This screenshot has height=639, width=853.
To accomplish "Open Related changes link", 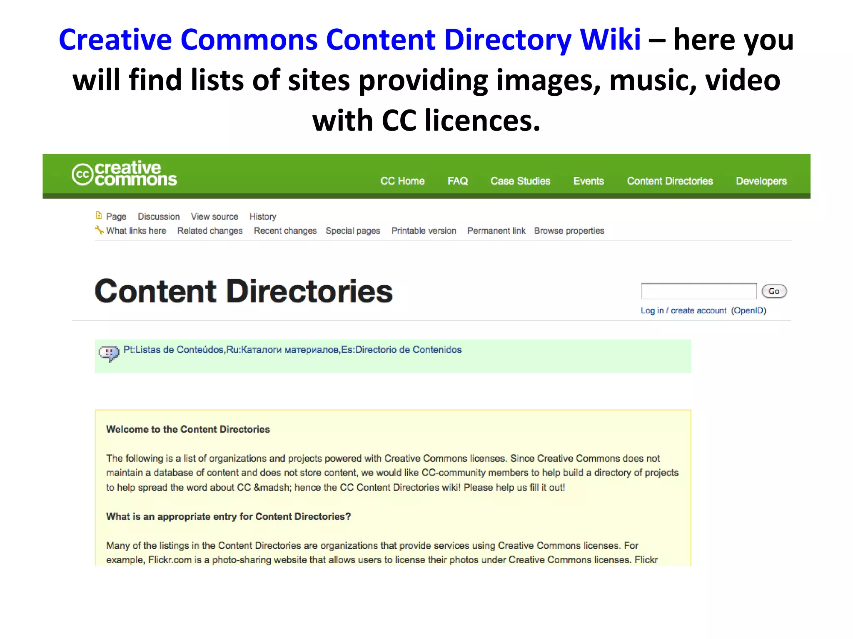I will (210, 231).
